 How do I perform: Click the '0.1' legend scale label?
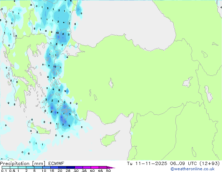4,171
